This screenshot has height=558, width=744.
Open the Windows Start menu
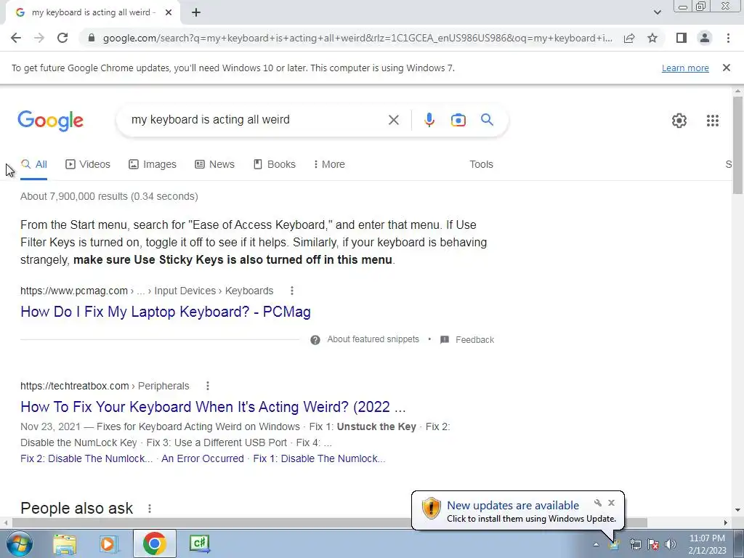[x=20, y=543]
